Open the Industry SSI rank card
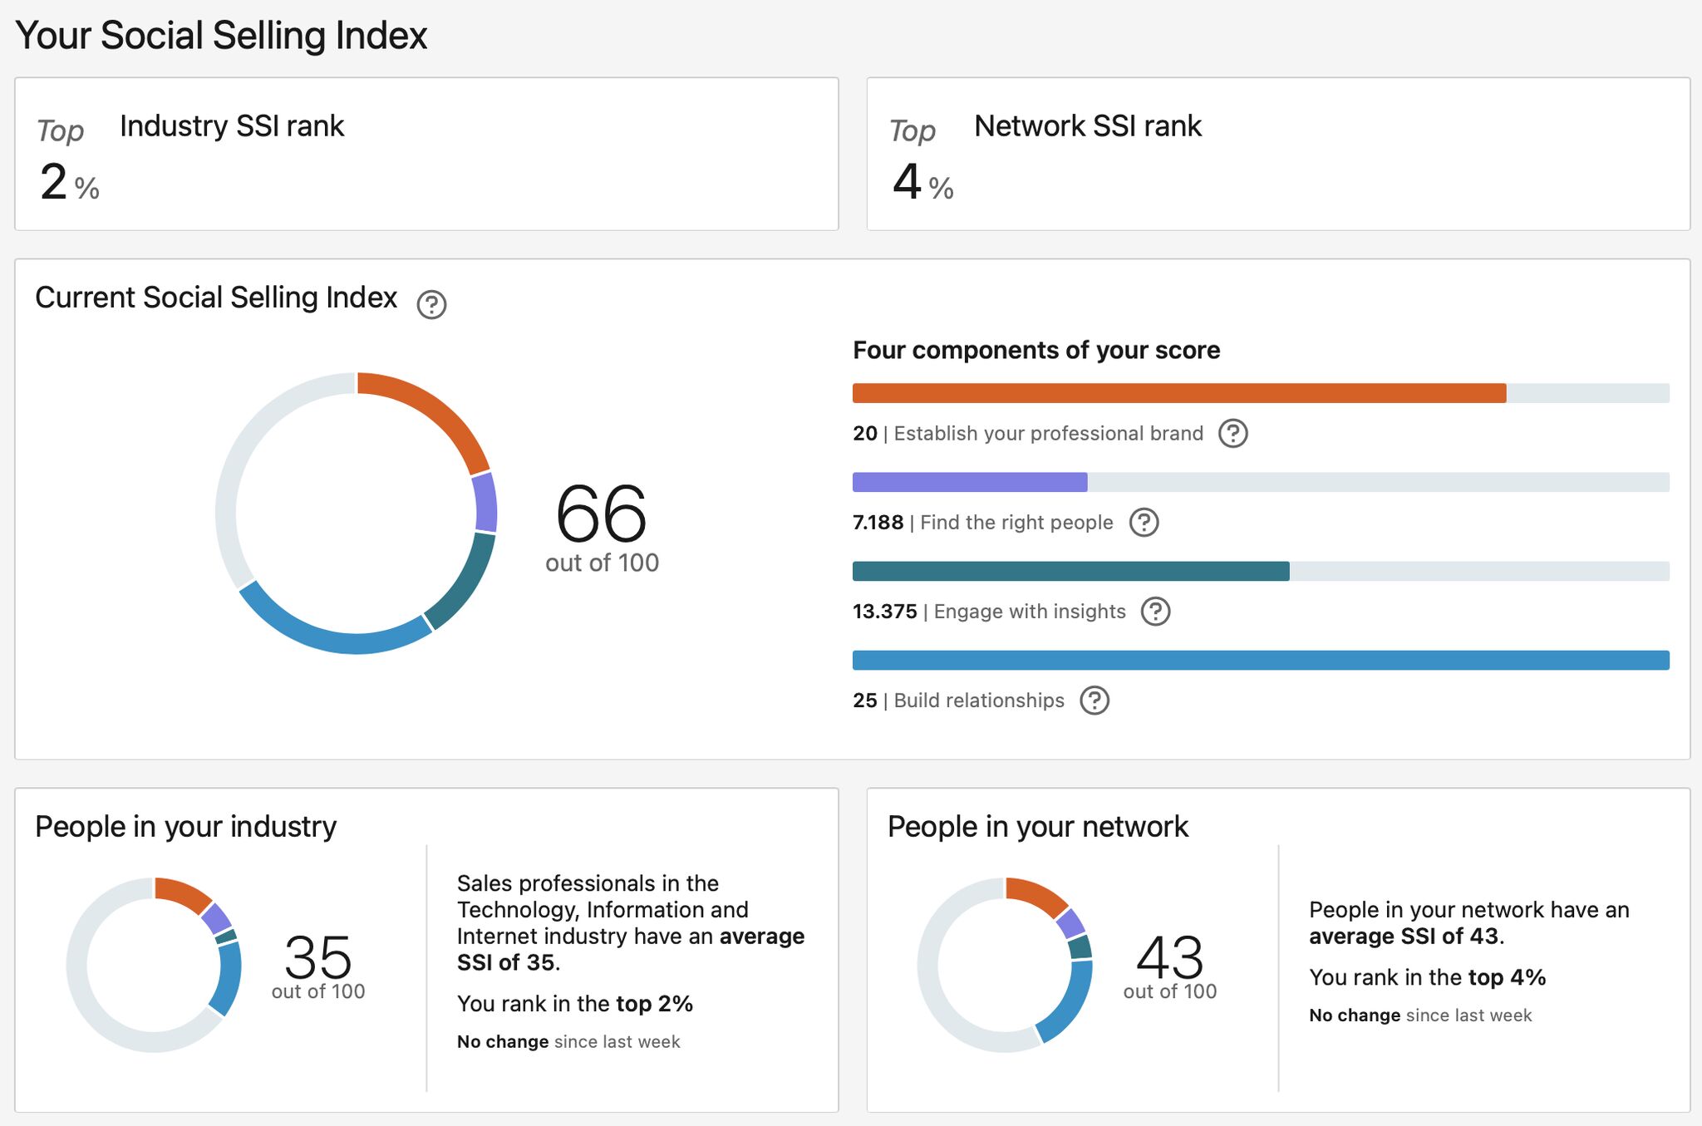 pyautogui.click(x=426, y=153)
